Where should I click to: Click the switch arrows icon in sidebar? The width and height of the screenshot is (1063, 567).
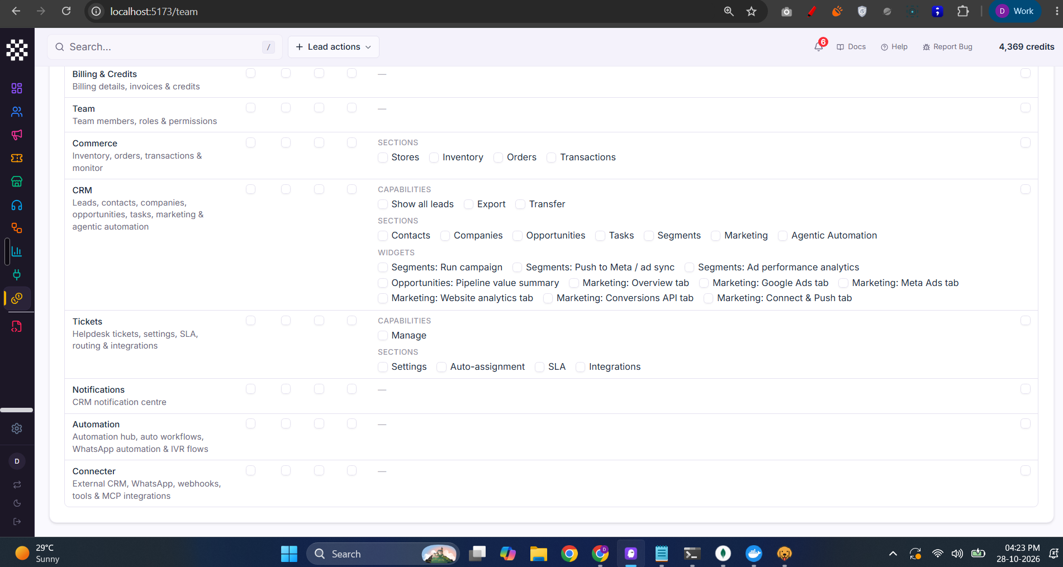click(17, 484)
